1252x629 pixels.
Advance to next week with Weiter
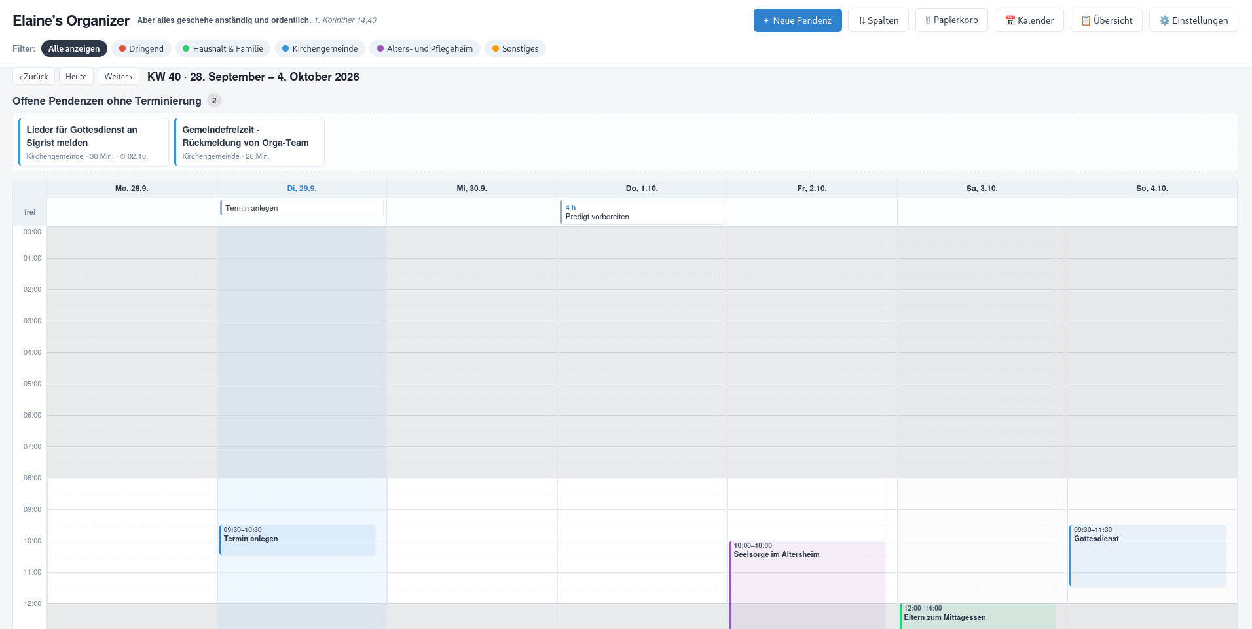coord(119,77)
